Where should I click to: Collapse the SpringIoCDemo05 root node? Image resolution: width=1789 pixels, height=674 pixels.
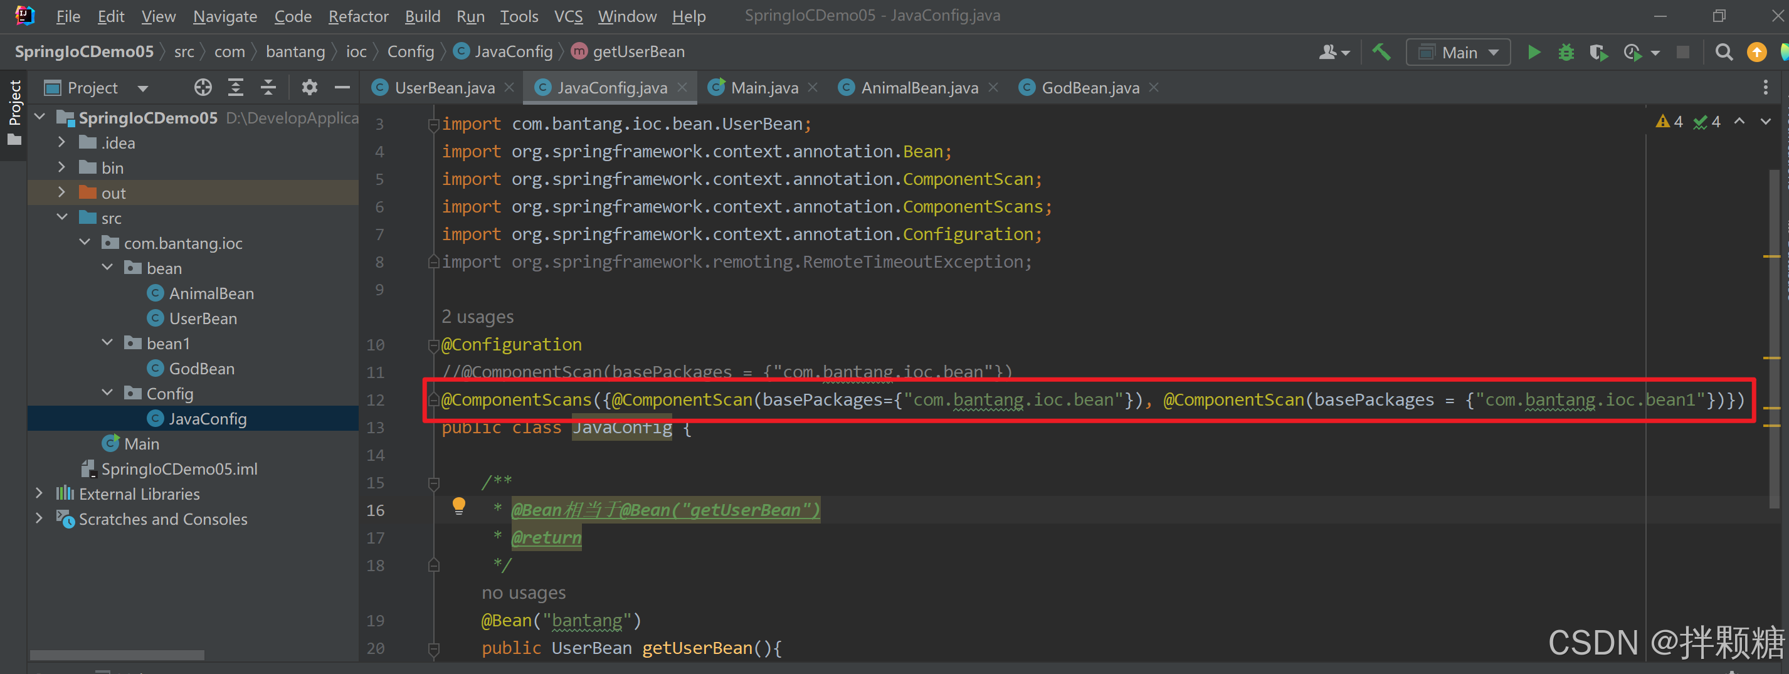click(40, 117)
